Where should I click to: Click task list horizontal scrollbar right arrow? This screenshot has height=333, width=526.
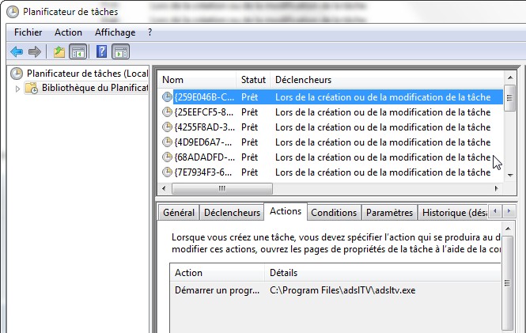coord(497,188)
